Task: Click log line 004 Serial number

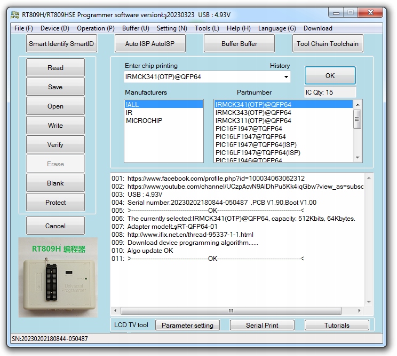Action: [x=214, y=203]
